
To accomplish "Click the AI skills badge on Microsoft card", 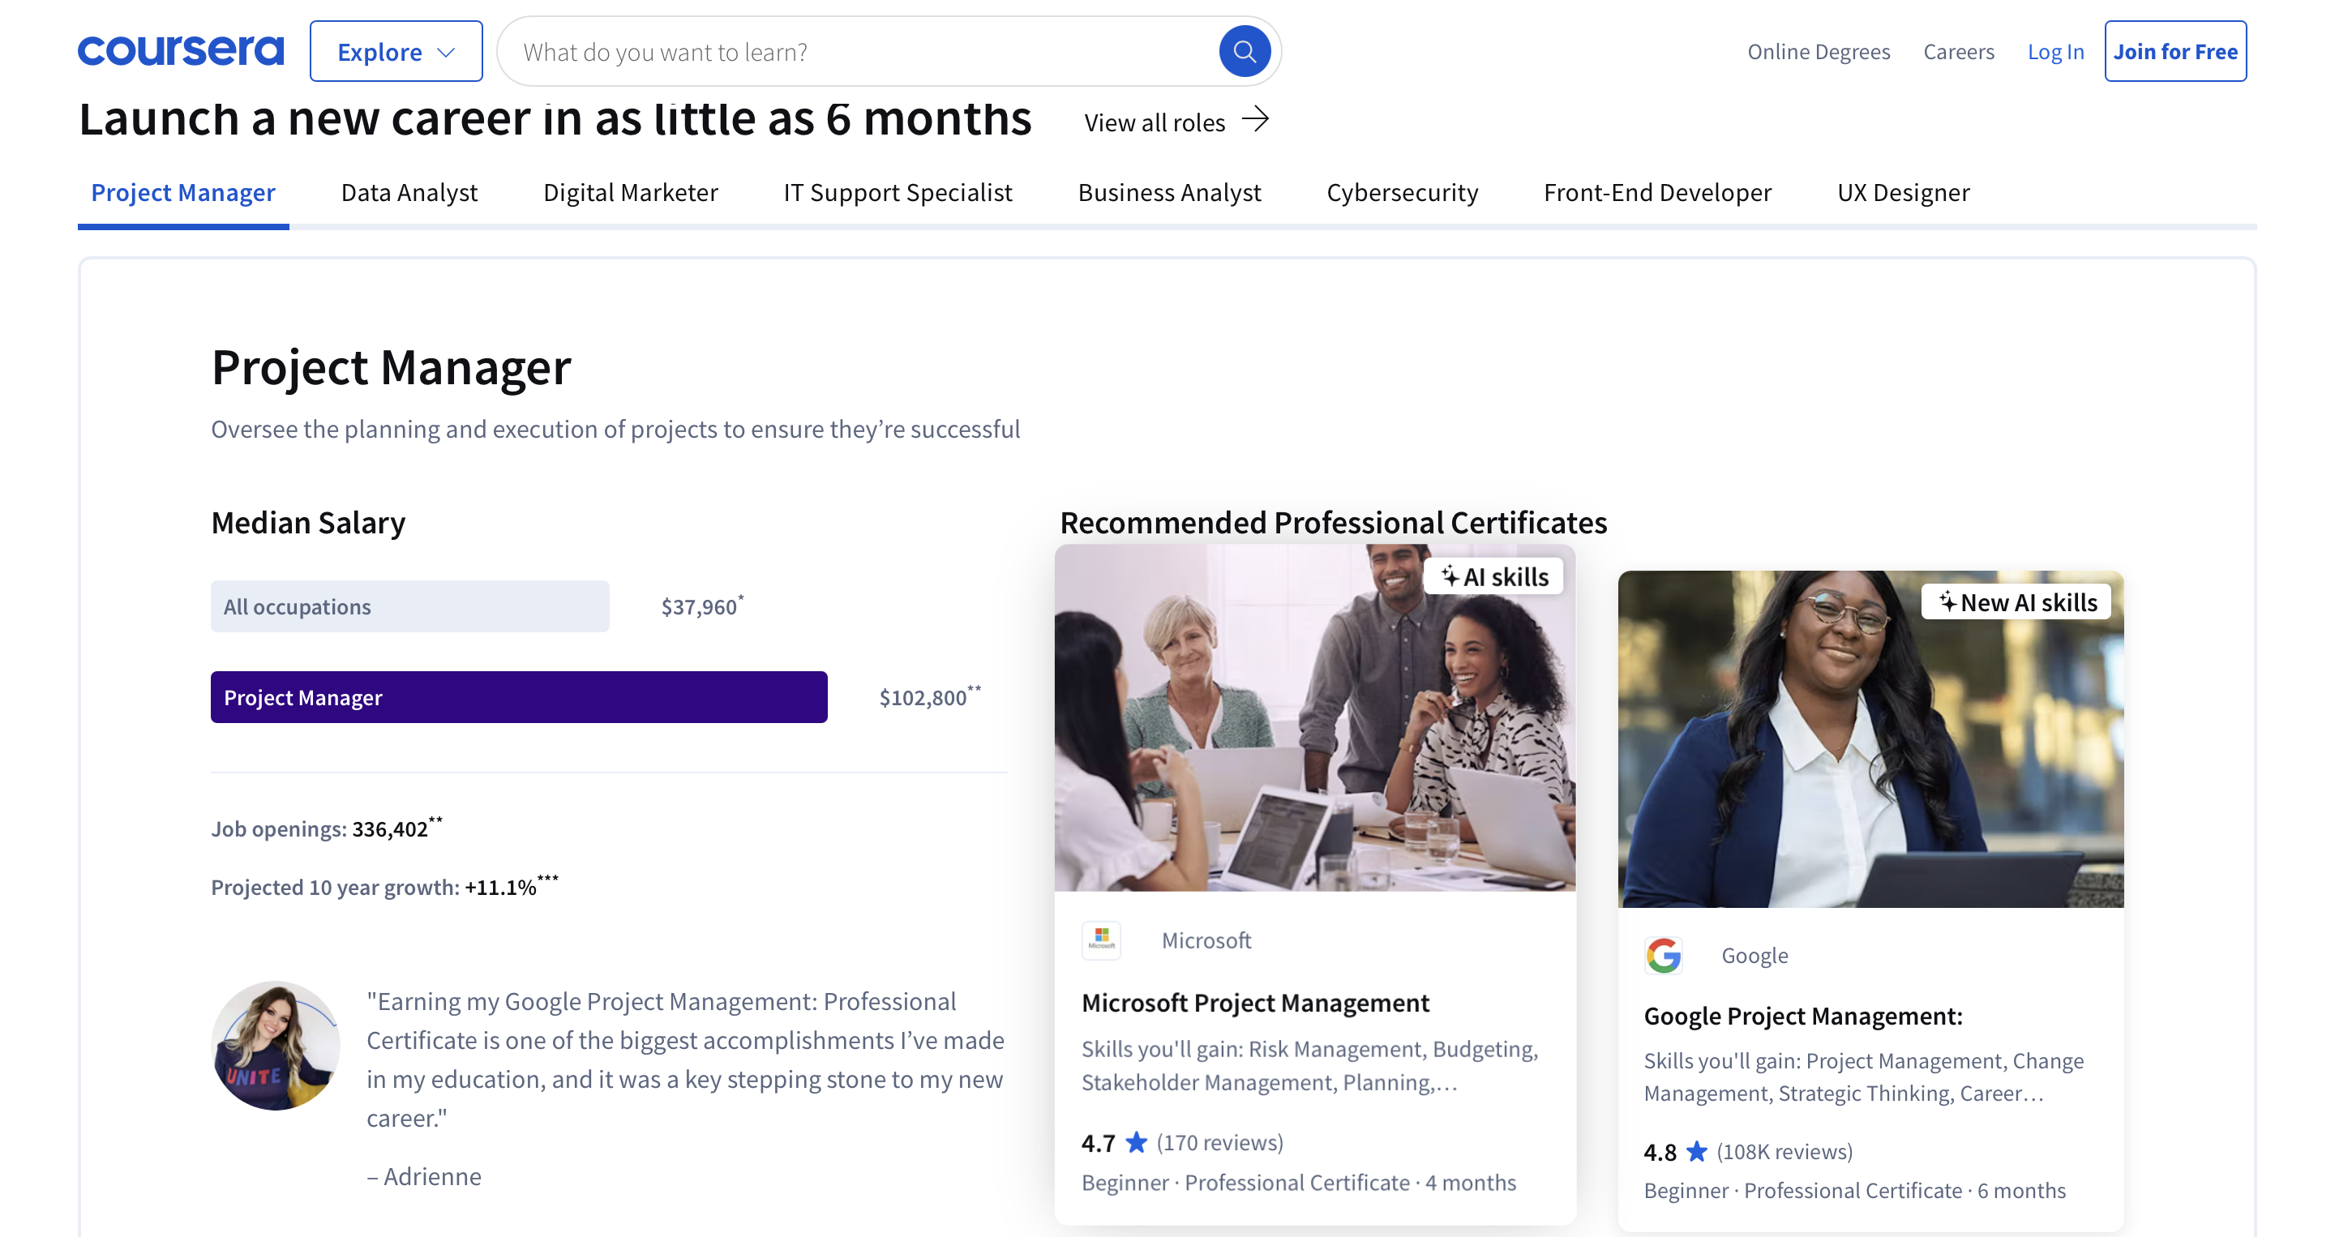I will click(1495, 576).
